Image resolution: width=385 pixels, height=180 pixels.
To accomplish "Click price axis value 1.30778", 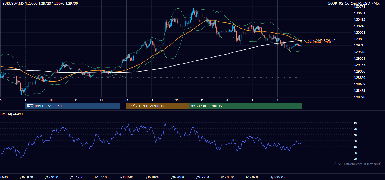I will tap(360, 7).
